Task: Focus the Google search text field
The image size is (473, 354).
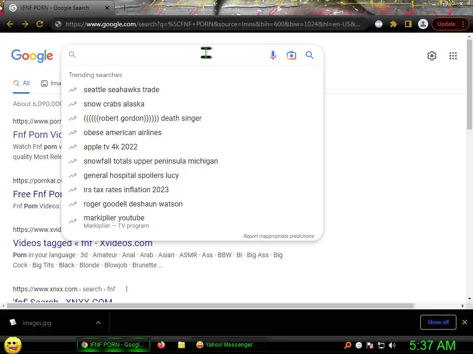Action: click(x=170, y=55)
